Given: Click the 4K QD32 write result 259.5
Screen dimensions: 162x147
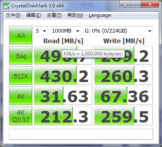Looking at the screenshot, I should click(x=123, y=116).
